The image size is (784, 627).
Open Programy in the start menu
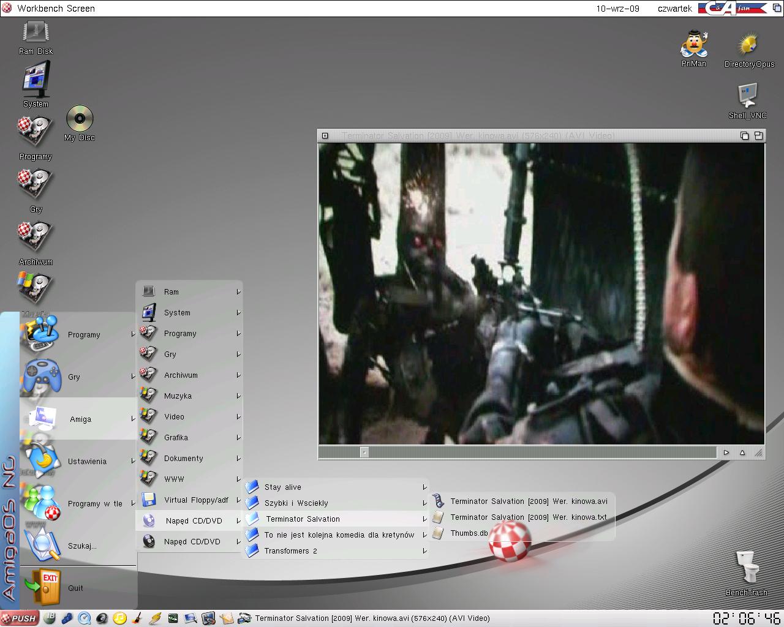coord(78,334)
